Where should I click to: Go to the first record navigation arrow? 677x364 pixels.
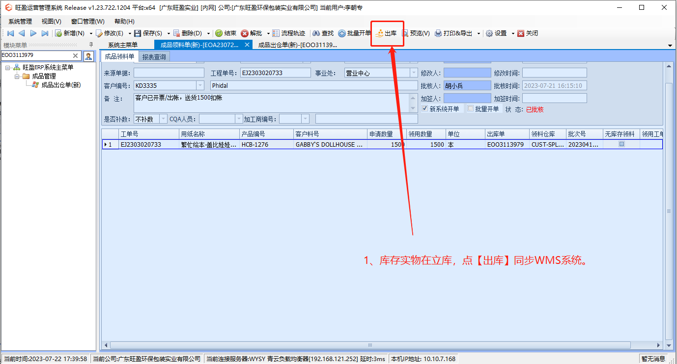tap(10, 33)
